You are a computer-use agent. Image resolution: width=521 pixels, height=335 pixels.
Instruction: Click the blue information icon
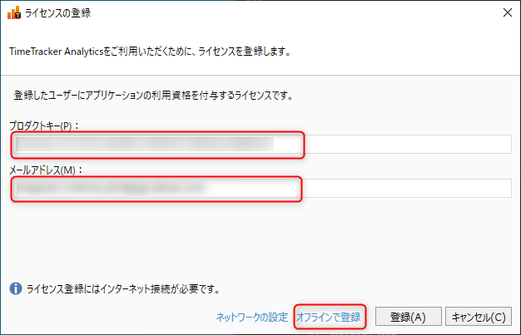pyautogui.click(x=15, y=288)
